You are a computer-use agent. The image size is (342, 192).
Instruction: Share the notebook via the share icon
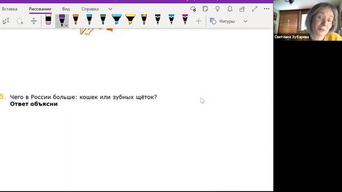pos(242,9)
